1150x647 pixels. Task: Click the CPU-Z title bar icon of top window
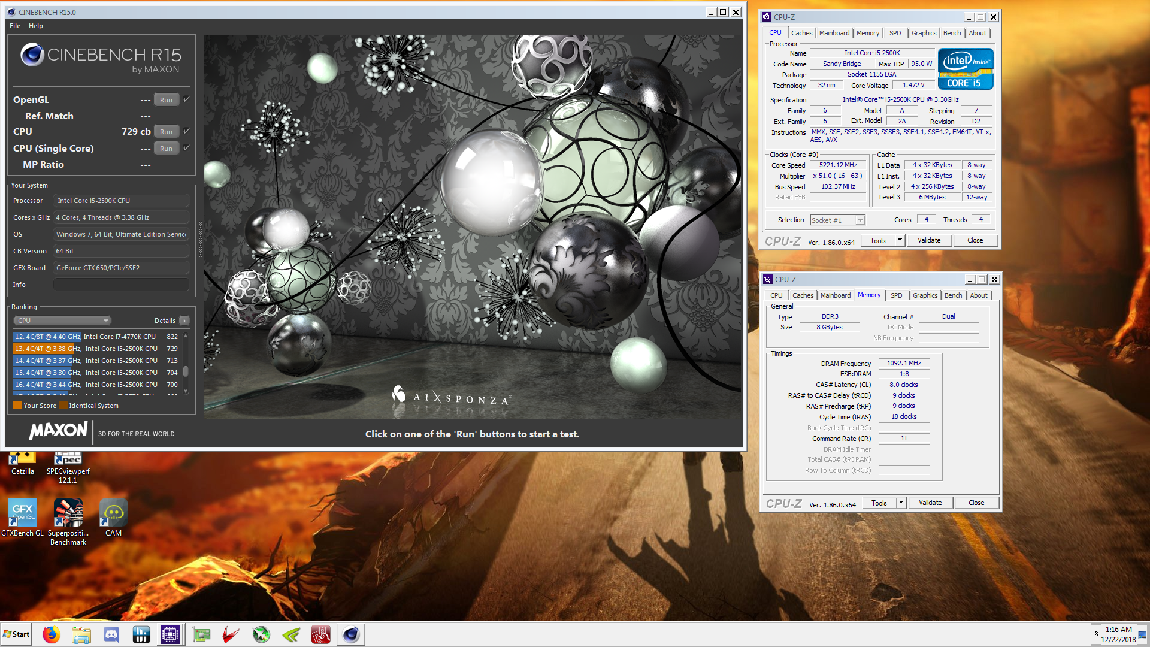(x=767, y=17)
